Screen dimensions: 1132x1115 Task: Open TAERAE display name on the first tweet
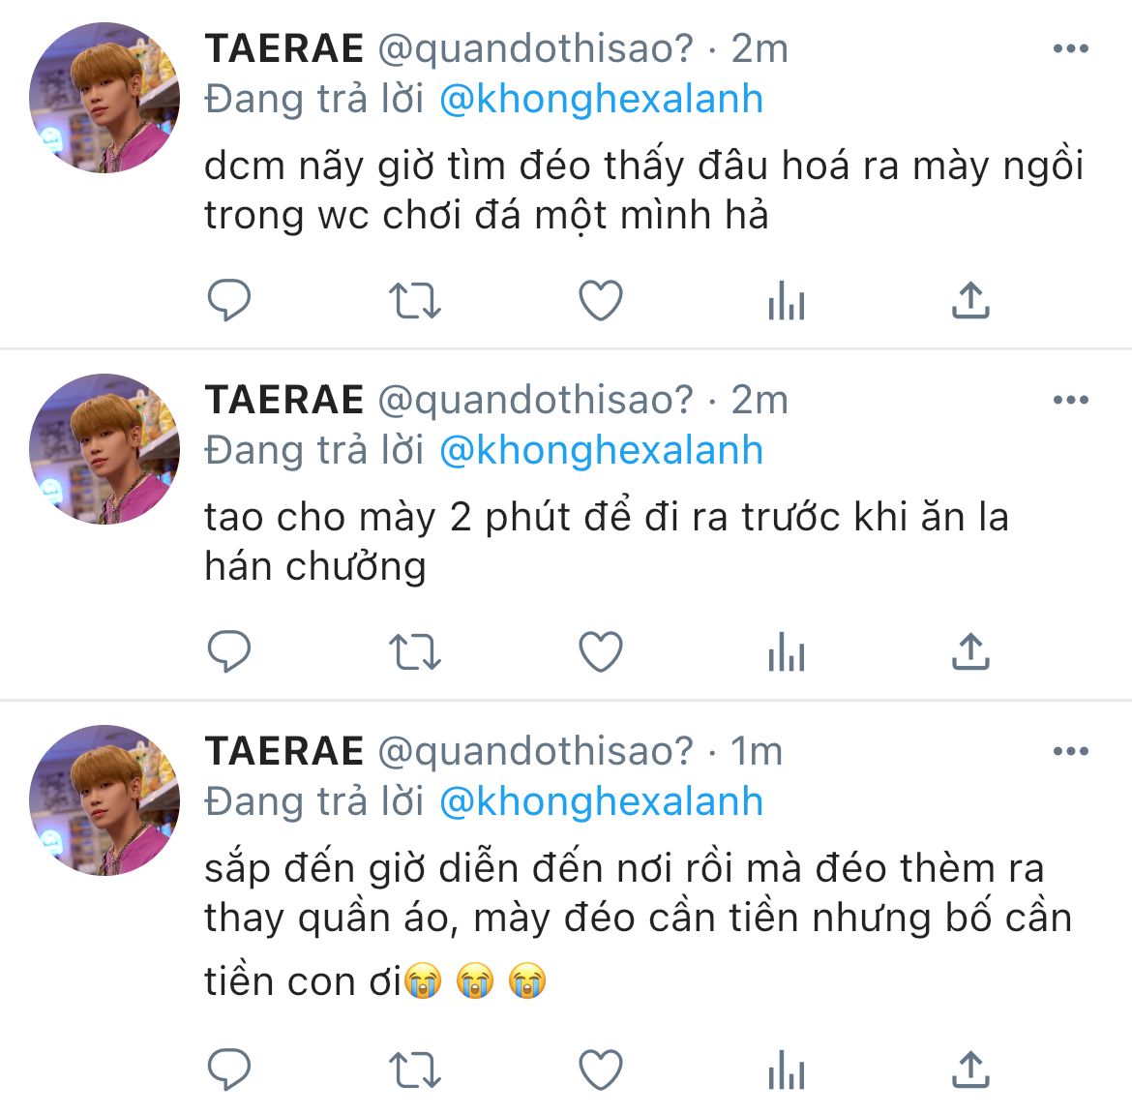click(x=284, y=48)
